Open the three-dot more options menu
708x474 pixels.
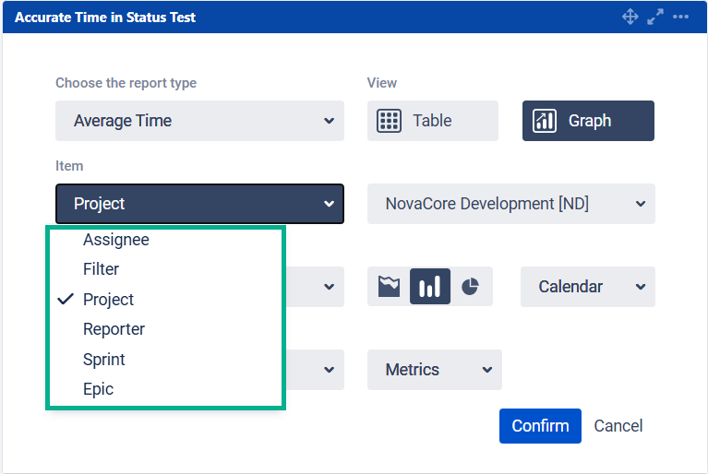(x=681, y=18)
